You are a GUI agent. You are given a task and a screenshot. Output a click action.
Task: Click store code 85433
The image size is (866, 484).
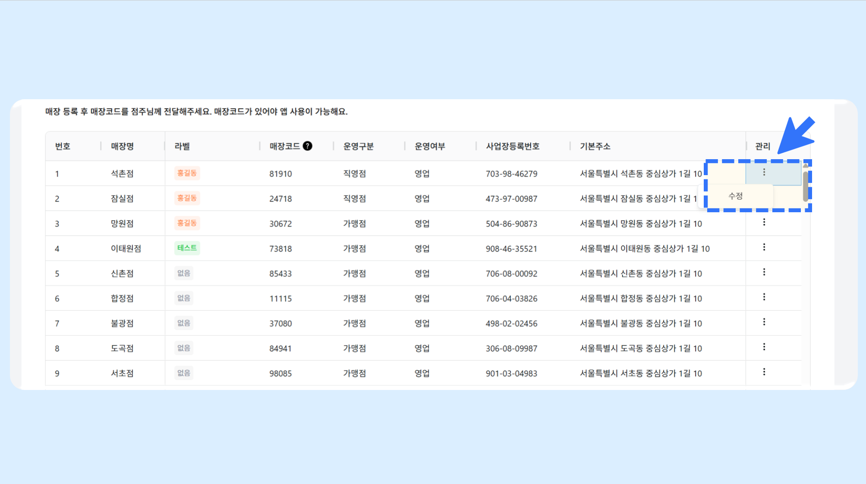point(280,273)
